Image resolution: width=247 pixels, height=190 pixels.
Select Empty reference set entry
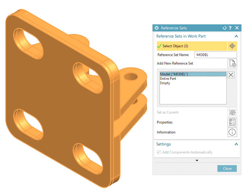click(165, 83)
